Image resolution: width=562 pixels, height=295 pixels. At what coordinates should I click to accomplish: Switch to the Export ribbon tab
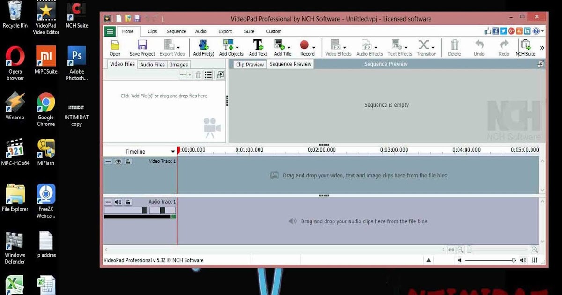(225, 31)
